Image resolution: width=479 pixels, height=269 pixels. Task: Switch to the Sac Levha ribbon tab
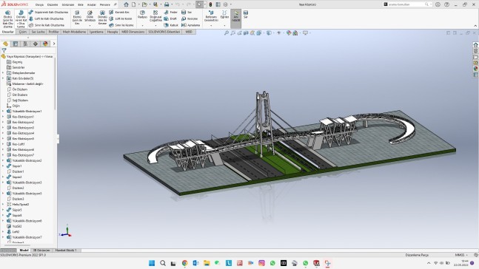[x=38, y=32]
